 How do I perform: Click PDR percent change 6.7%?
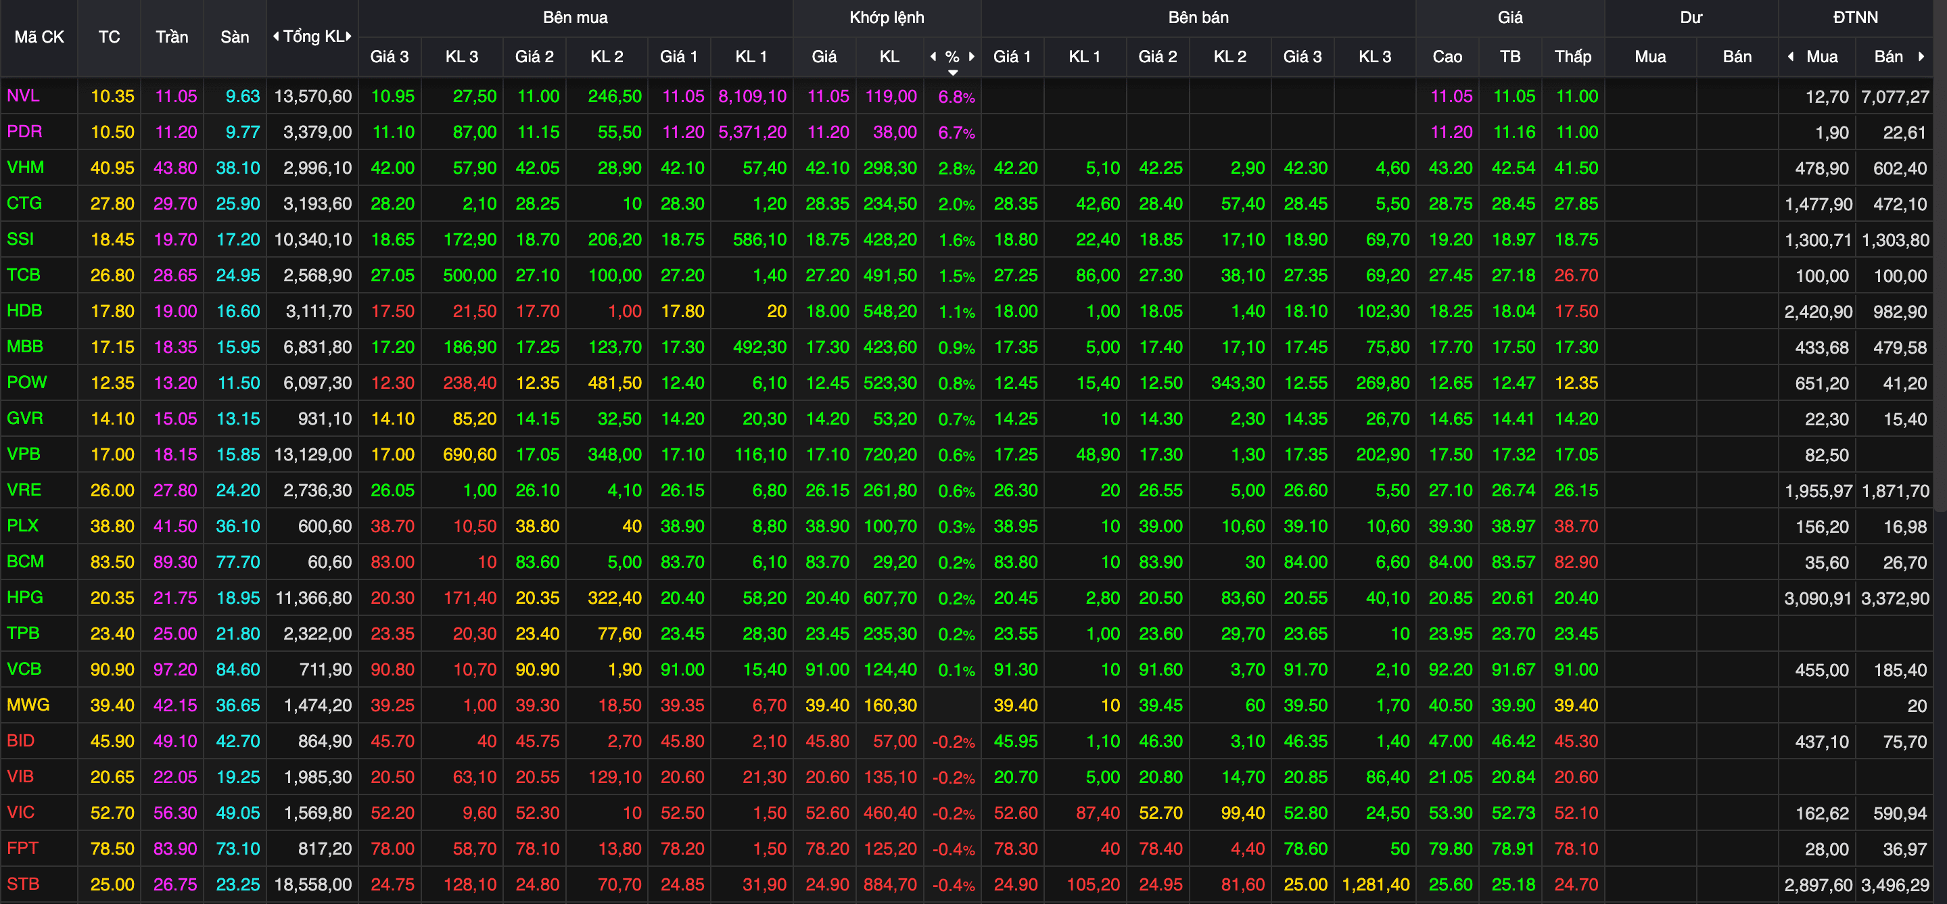(956, 133)
